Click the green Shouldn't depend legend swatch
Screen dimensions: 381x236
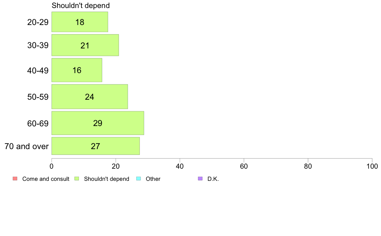pyautogui.click(x=77, y=179)
